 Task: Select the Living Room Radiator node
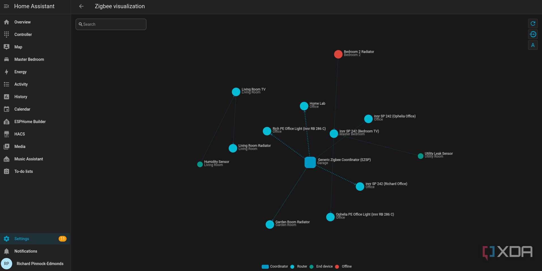click(x=233, y=148)
